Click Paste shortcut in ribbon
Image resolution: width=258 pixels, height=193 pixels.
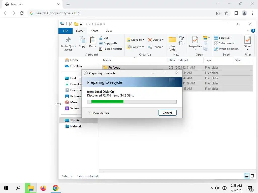click(110, 49)
